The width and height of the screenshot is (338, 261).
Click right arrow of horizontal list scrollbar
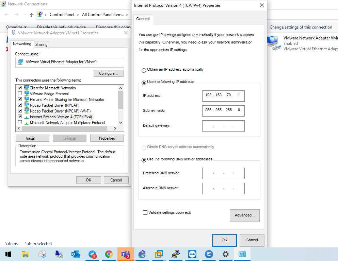tap(115, 128)
